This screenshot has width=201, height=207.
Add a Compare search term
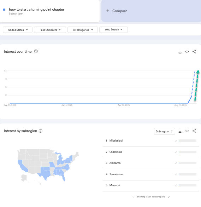click(x=151, y=11)
